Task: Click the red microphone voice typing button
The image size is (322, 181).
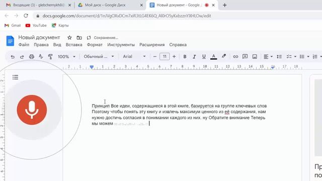Action: coord(32,110)
